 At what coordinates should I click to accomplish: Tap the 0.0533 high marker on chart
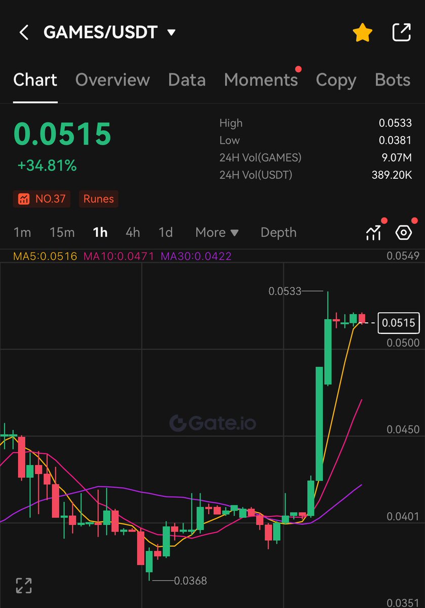click(x=285, y=291)
